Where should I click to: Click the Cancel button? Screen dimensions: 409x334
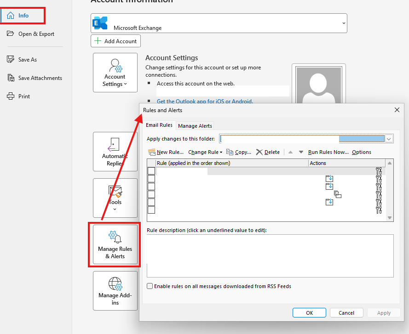tap(346, 312)
